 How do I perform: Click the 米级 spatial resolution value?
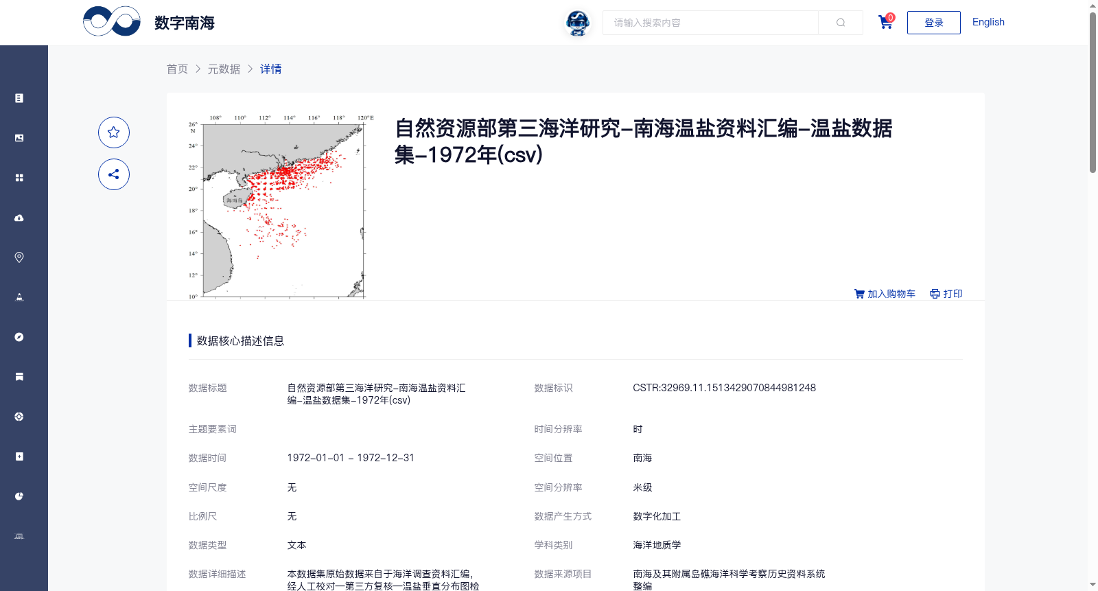pyautogui.click(x=643, y=487)
